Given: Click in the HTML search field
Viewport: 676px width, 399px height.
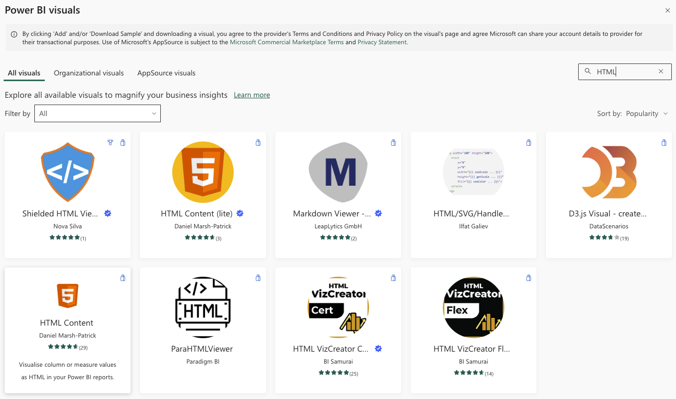Looking at the screenshot, I should coord(624,72).
